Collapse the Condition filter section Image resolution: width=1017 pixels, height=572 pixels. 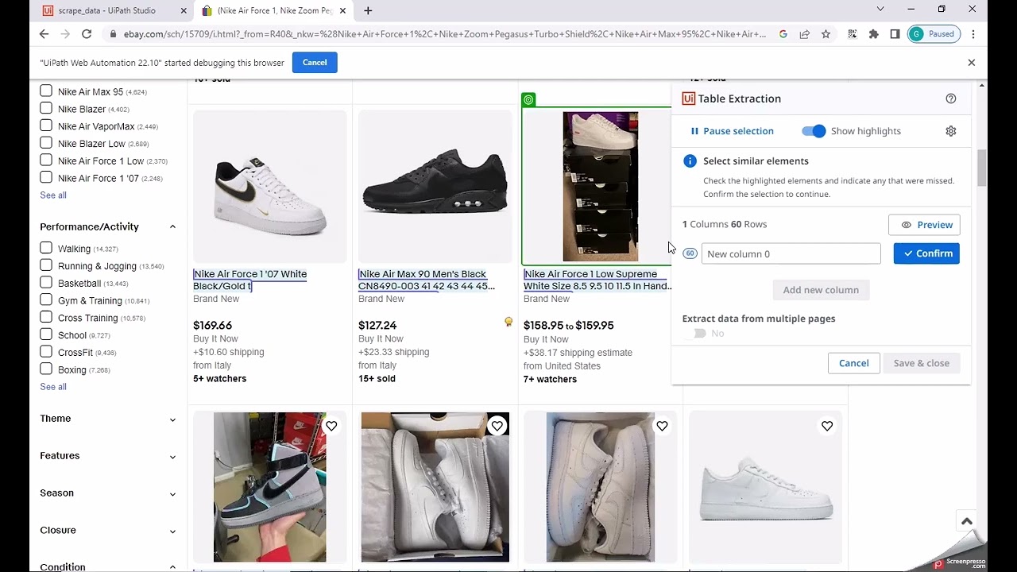pyautogui.click(x=172, y=567)
